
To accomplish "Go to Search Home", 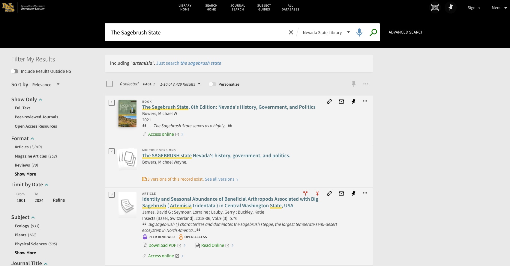I will (211, 7).
